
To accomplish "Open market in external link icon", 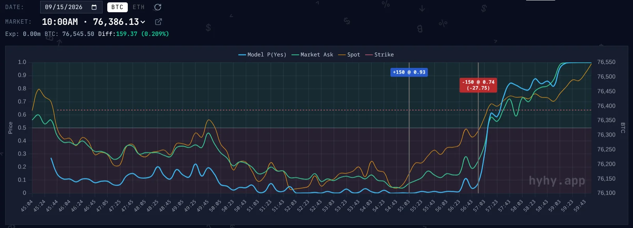I will tap(159, 22).
